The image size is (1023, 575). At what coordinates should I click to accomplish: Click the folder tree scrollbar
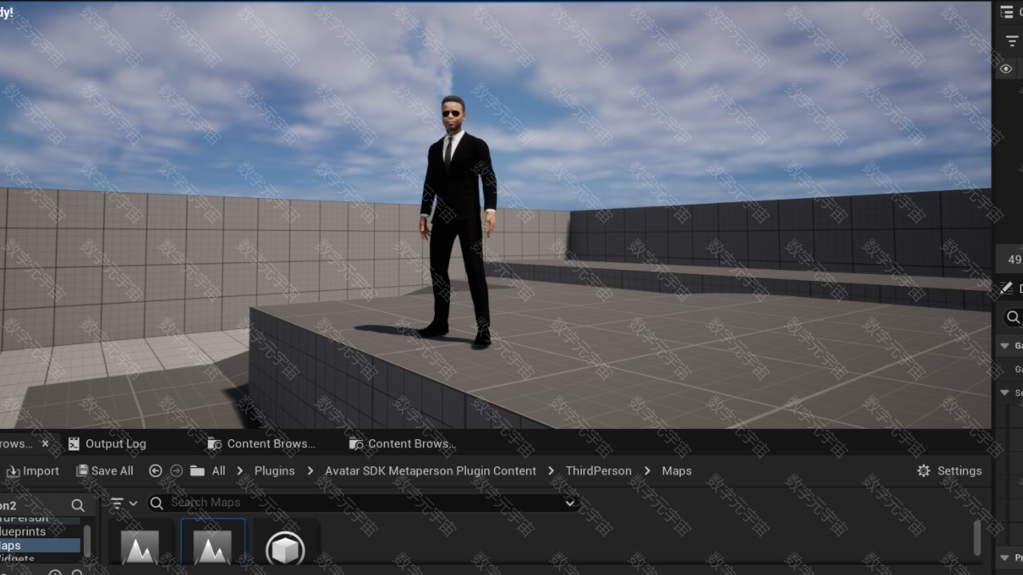point(86,541)
